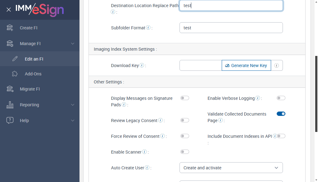Click the IMM eSign logo
The height and width of the screenshot is (182, 318).
pos(40,10)
